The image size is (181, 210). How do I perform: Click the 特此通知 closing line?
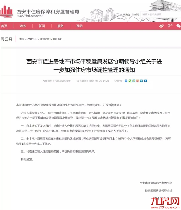(27, 159)
